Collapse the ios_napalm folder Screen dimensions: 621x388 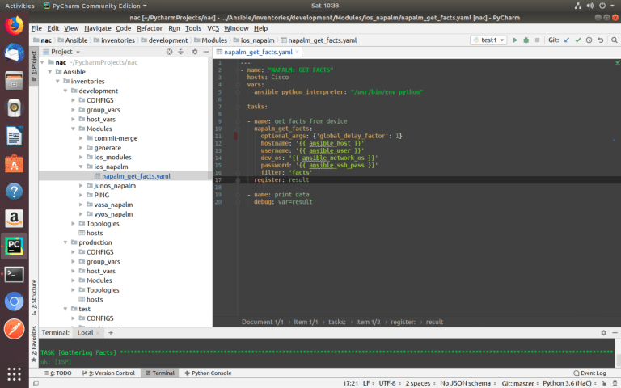[x=81, y=167]
